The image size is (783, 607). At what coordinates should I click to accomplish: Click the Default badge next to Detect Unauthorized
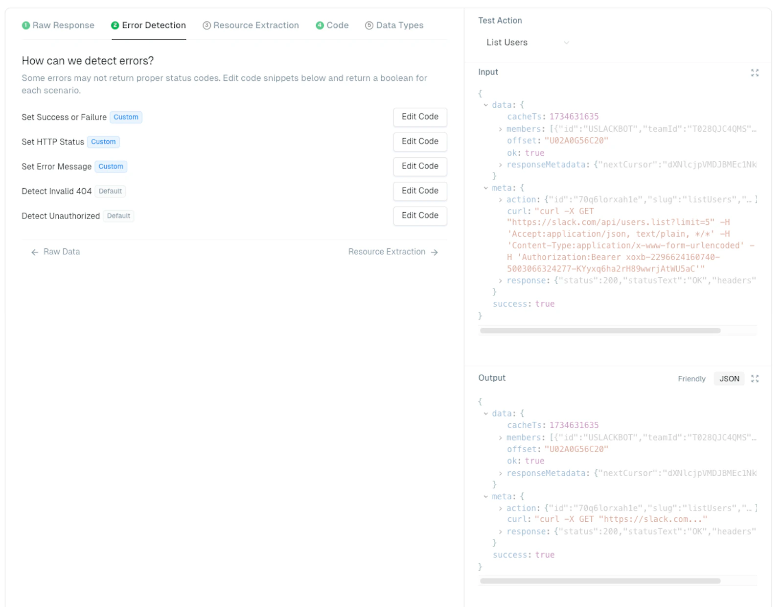(118, 216)
